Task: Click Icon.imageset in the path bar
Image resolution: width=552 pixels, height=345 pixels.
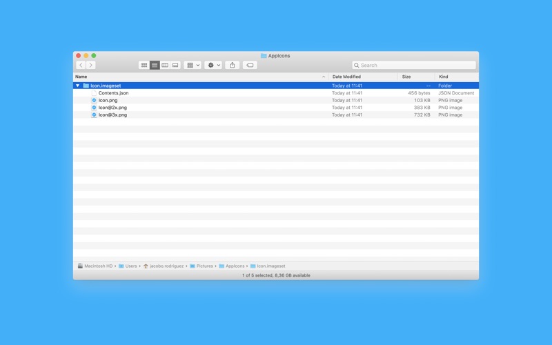Action: (x=268, y=266)
